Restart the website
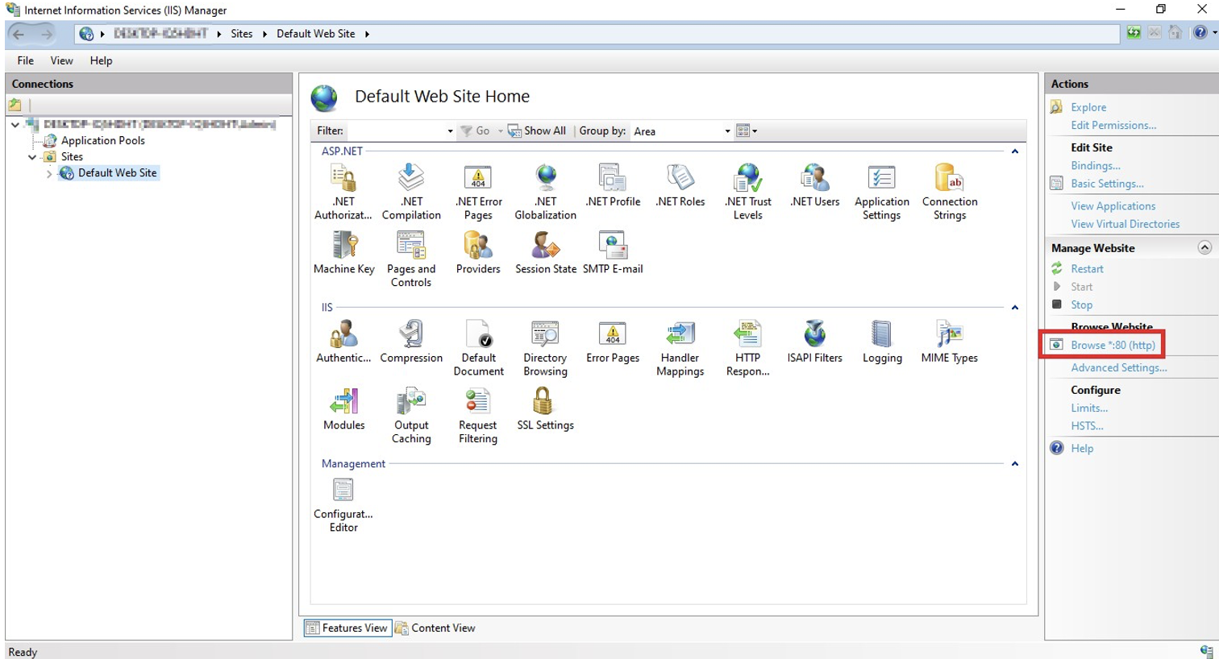This screenshot has width=1219, height=659. (x=1087, y=269)
